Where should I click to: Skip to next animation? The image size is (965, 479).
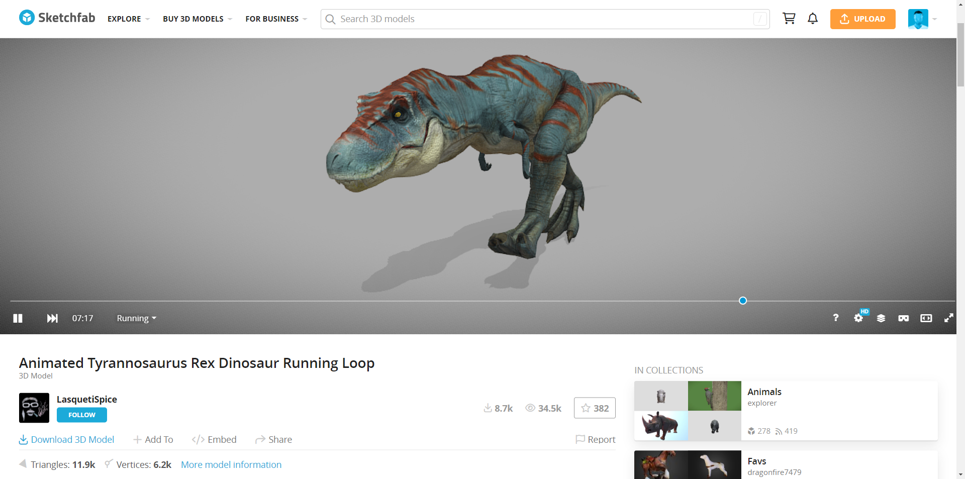pos(52,318)
